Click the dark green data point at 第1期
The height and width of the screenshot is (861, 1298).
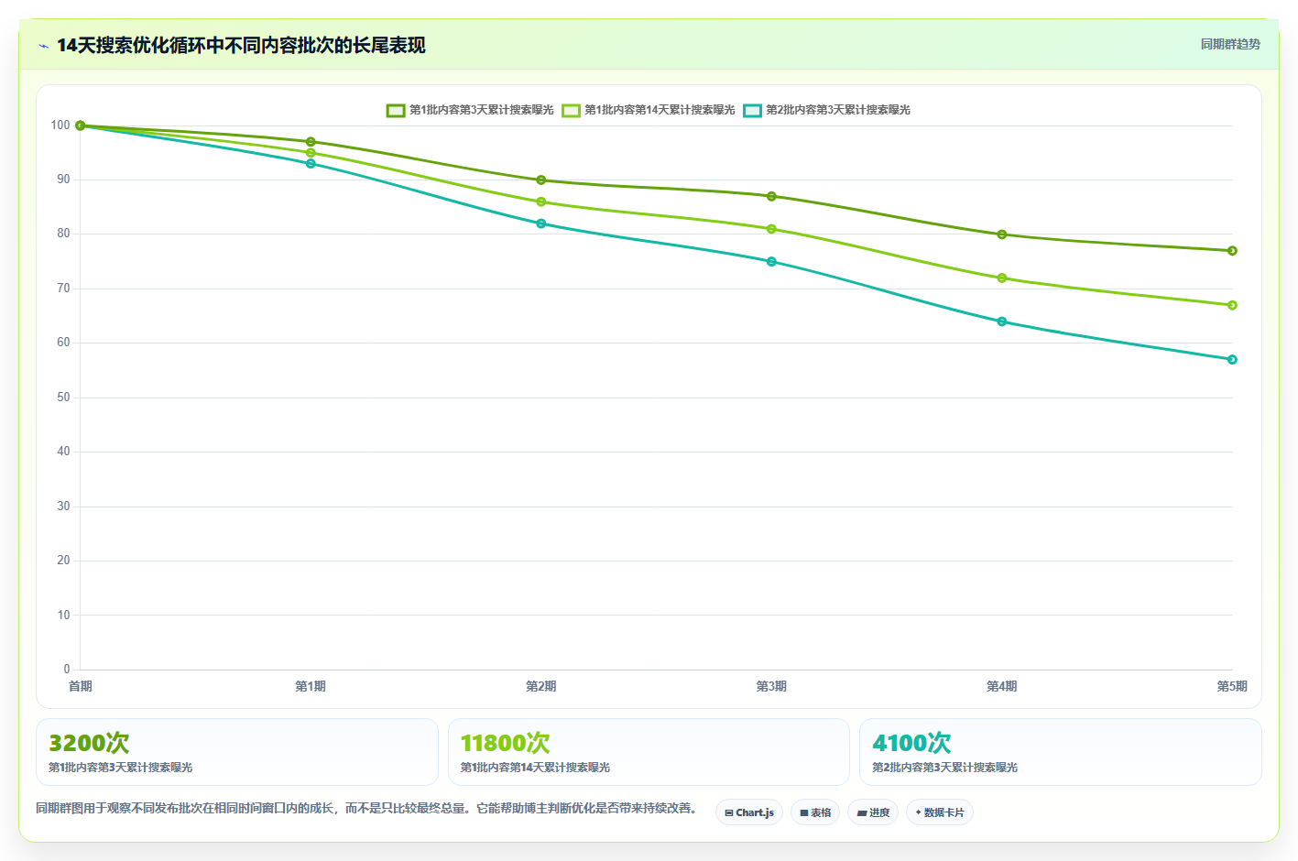311,142
